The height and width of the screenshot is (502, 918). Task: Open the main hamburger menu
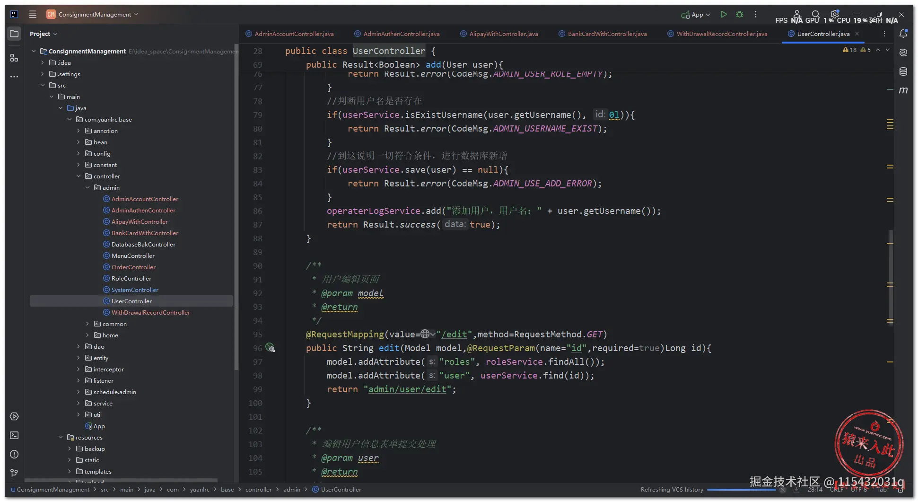pyautogui.click(x=33, y=14)
